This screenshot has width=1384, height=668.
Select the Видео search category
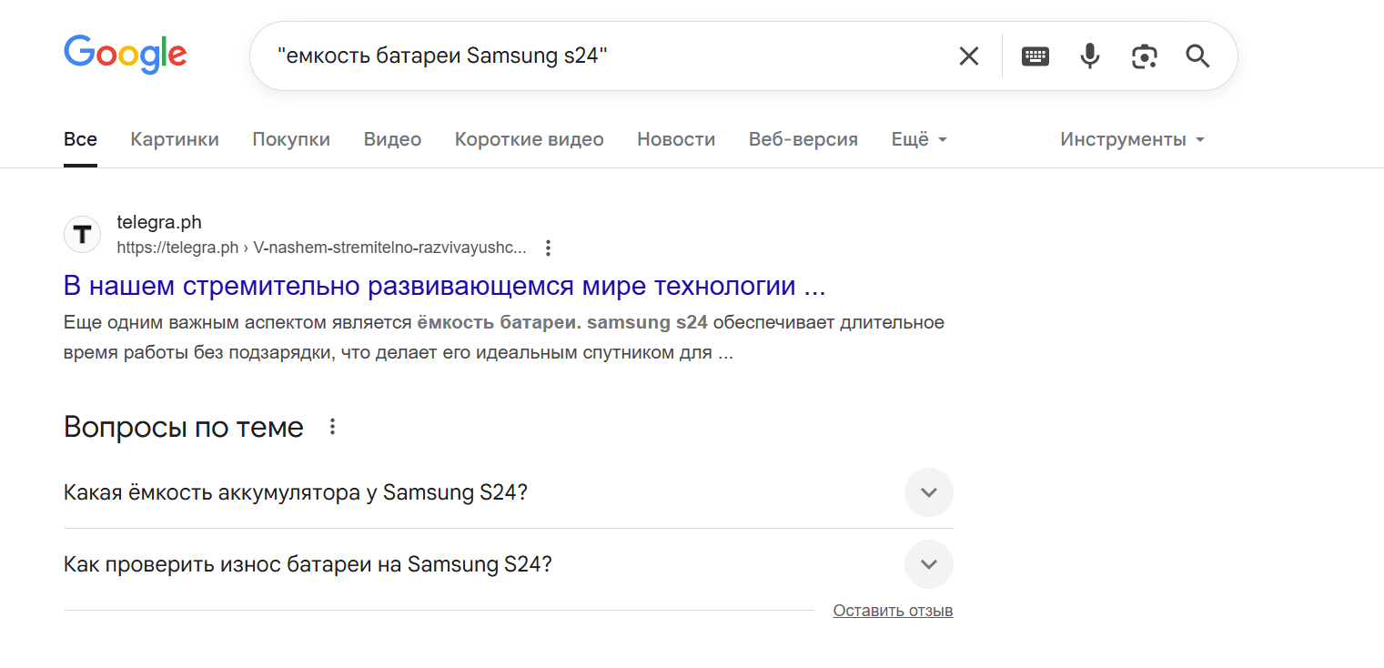tap(392, 138)
